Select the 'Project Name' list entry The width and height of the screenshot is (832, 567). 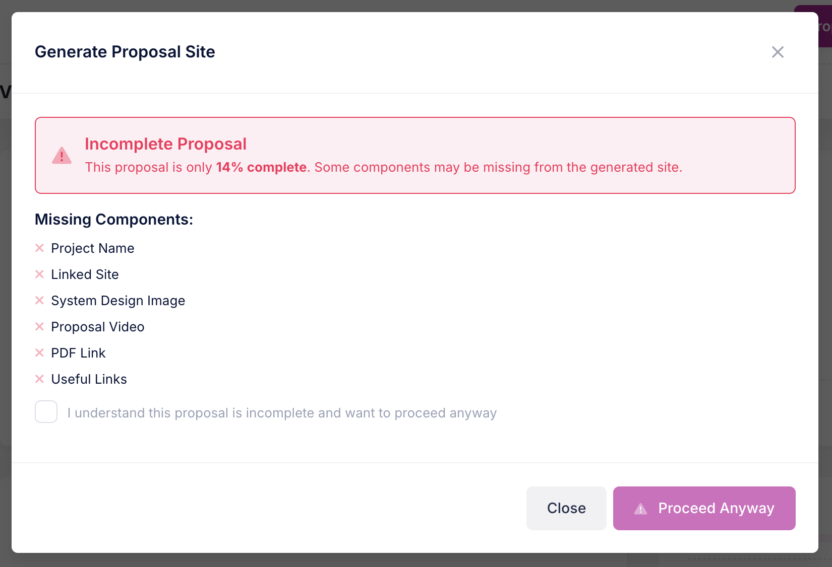[x=92, y=248]
